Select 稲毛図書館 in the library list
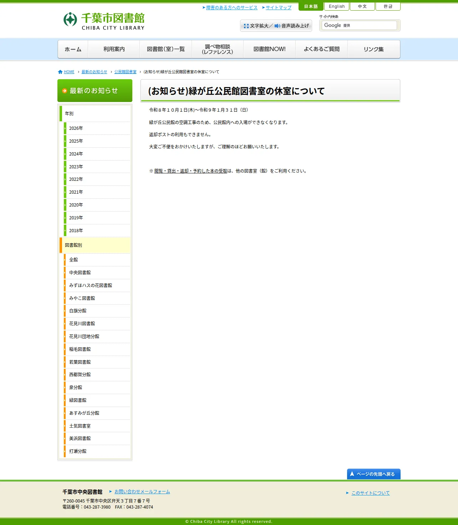 coord(97,350)
